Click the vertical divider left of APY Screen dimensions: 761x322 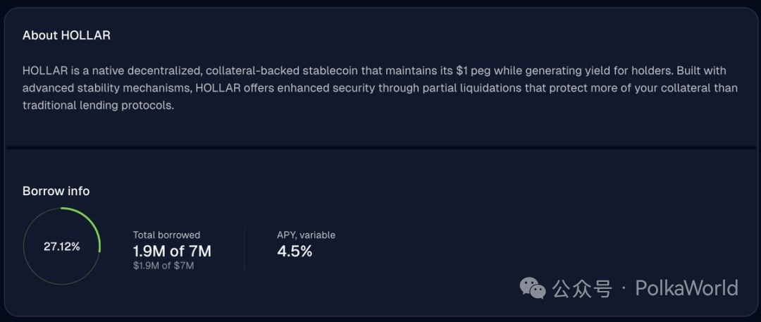tap(245, 249)
